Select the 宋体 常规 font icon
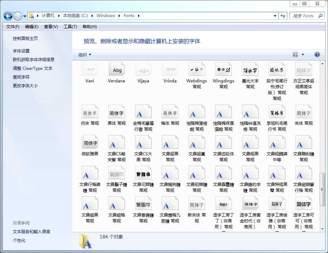 click(x=303, y=112)
